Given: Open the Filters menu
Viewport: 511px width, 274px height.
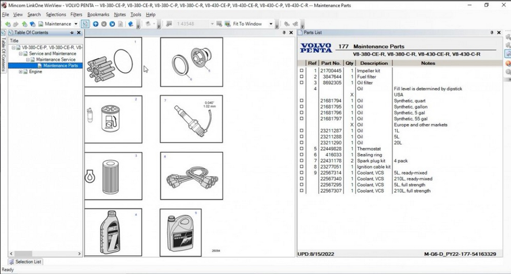Looking at the screenshot, I should tap(76, 15).
